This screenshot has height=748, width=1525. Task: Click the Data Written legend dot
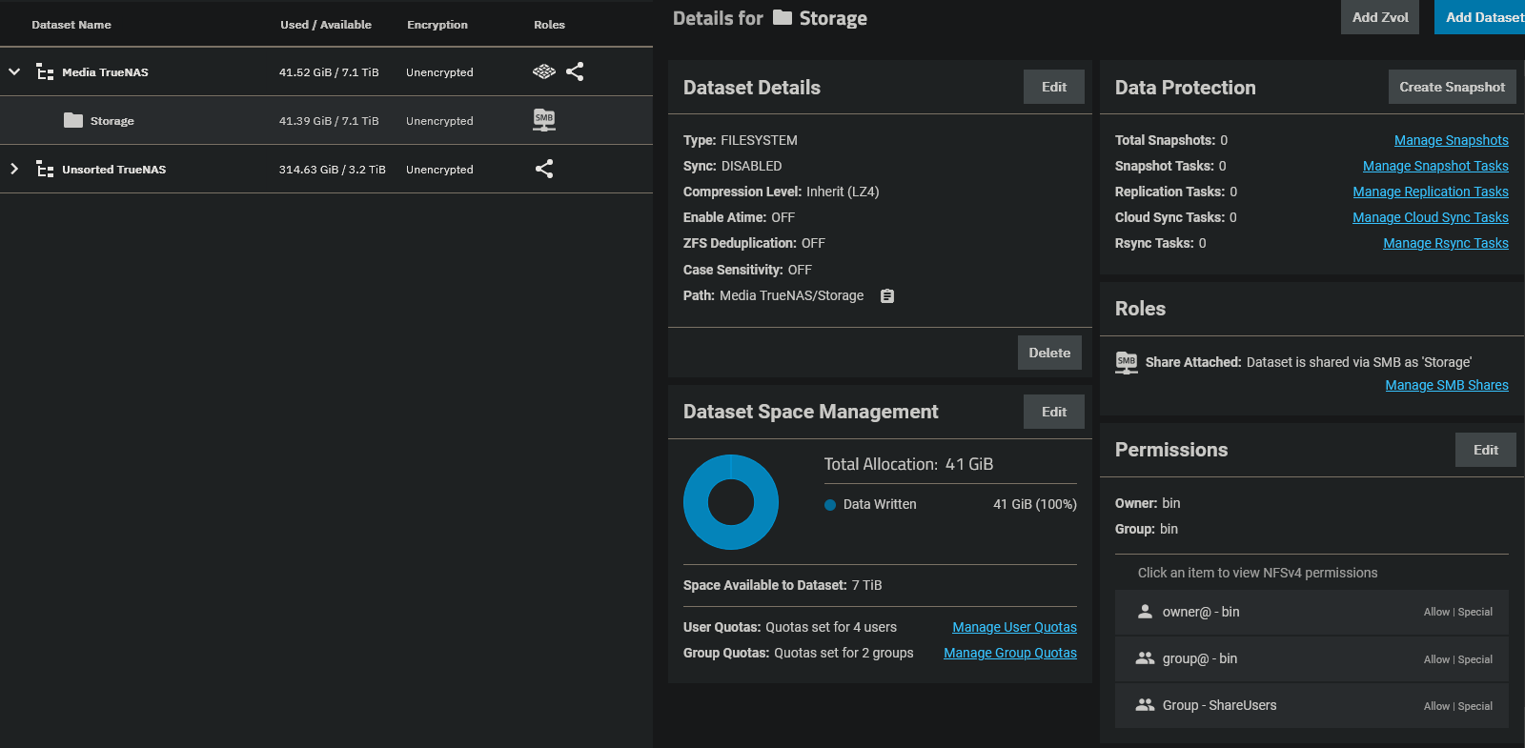point(830,505)
